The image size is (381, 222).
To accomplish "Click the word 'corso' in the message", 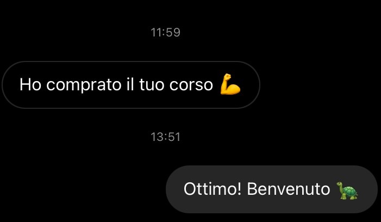I will 191,85.
